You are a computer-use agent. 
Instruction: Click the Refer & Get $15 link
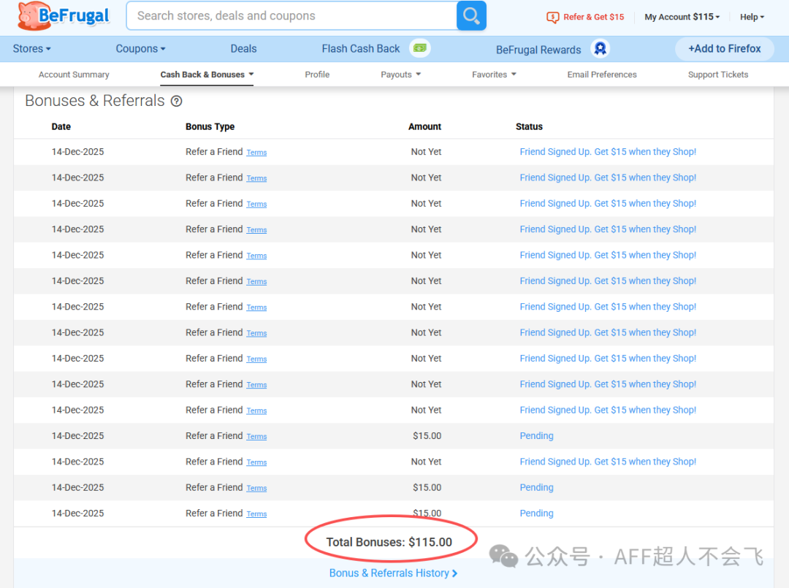(x=593, y=17)
